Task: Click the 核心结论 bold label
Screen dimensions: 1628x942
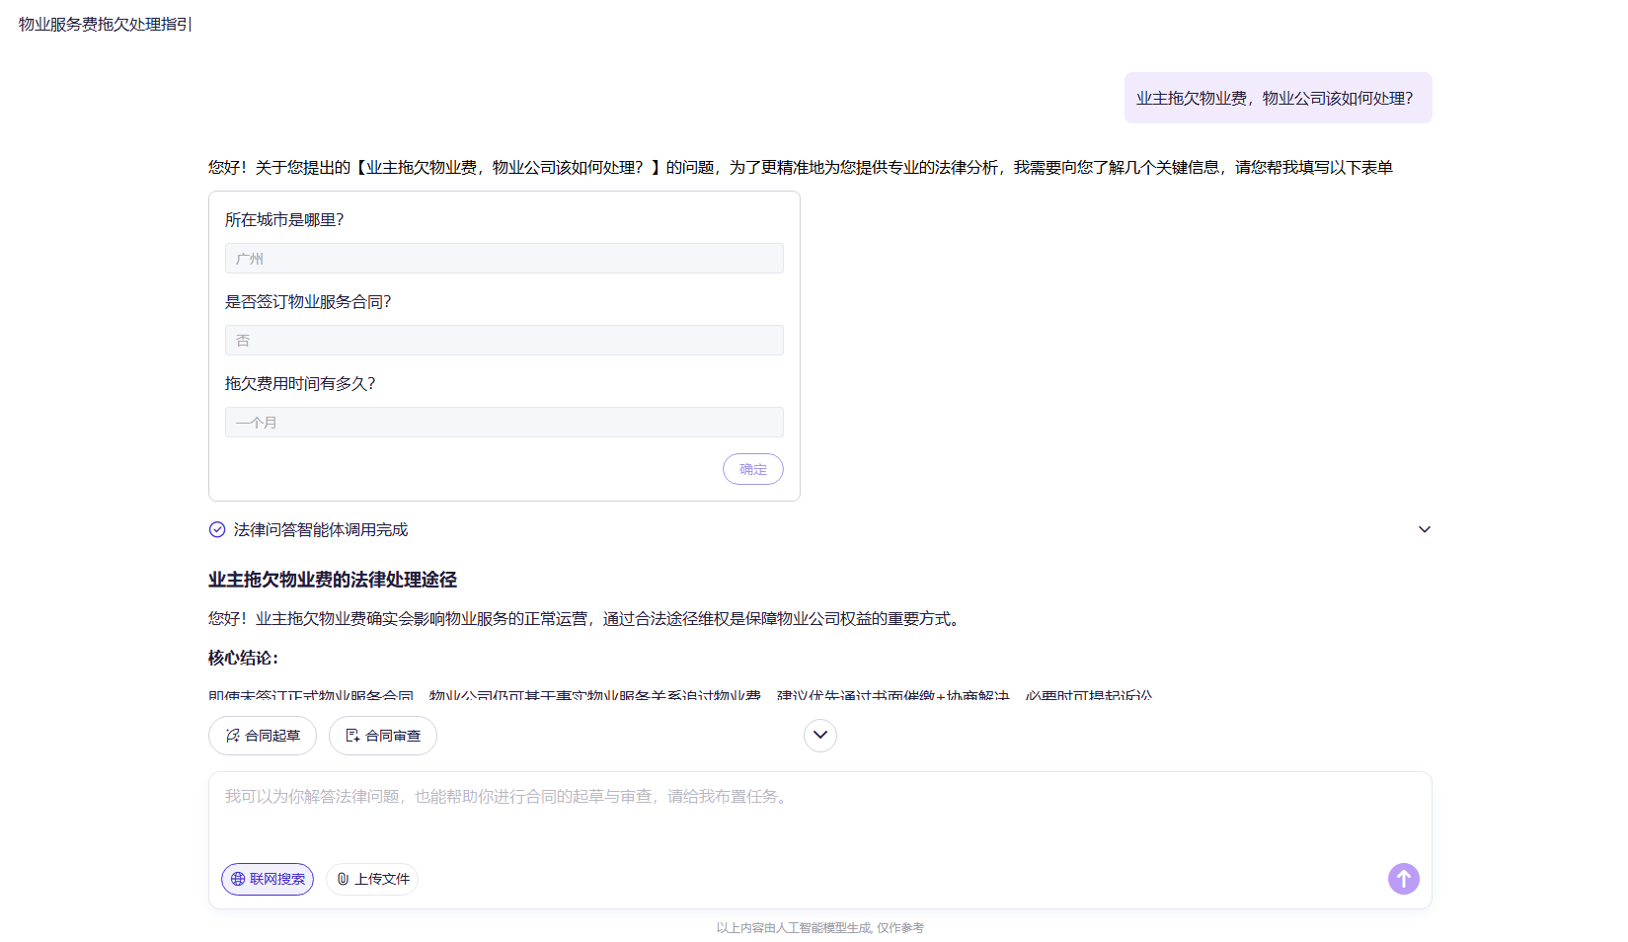Action: point(243,658)
